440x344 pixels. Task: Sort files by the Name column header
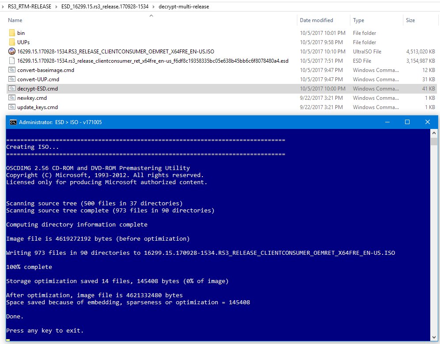coord(15,20)
